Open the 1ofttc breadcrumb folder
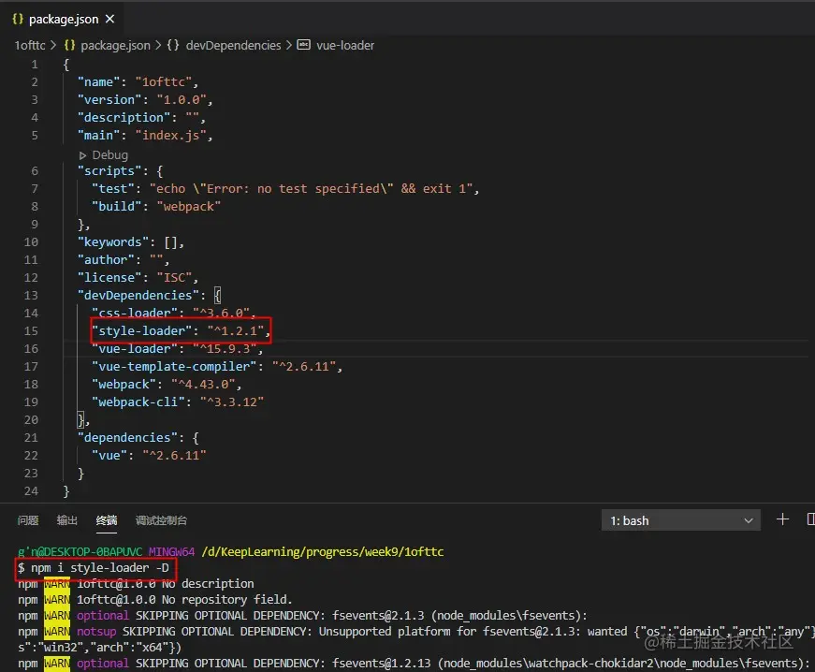The height and width of the screenshot is (672, 815). 30,46
